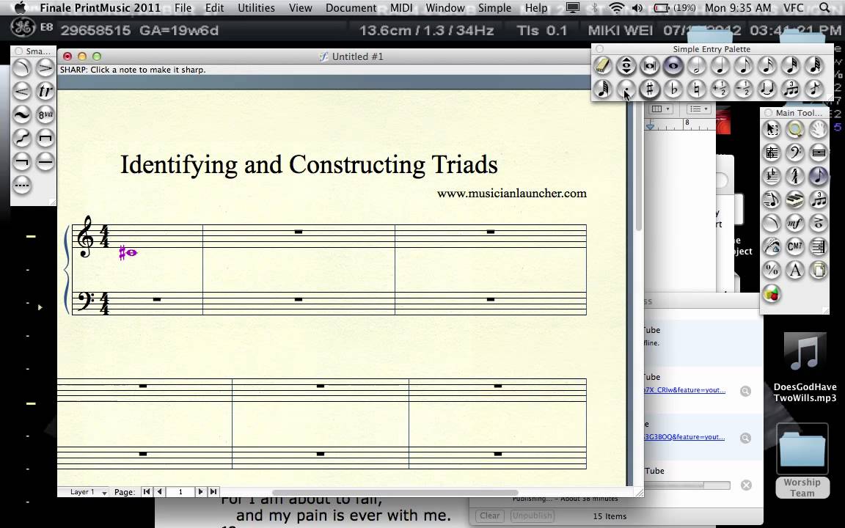Select the Sharp accidental tool
This screenshot has width=845, height=528.
point(649,89)
